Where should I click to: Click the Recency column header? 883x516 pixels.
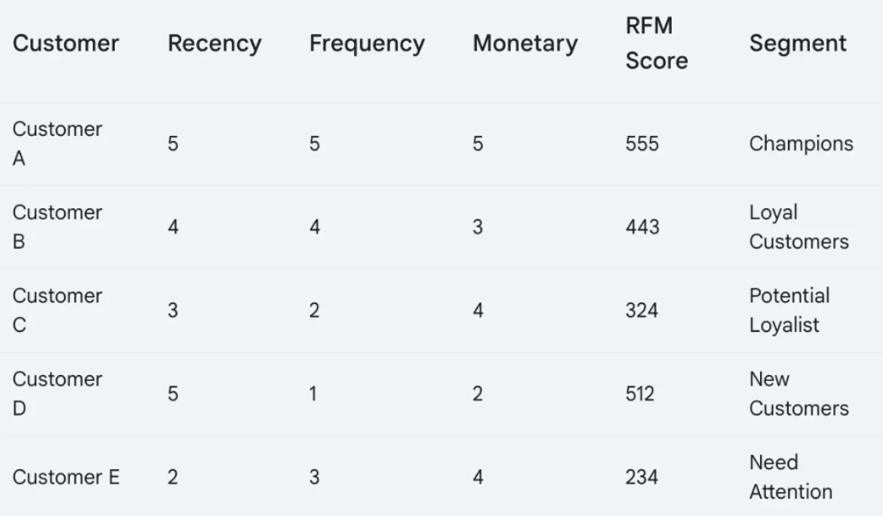214,43
